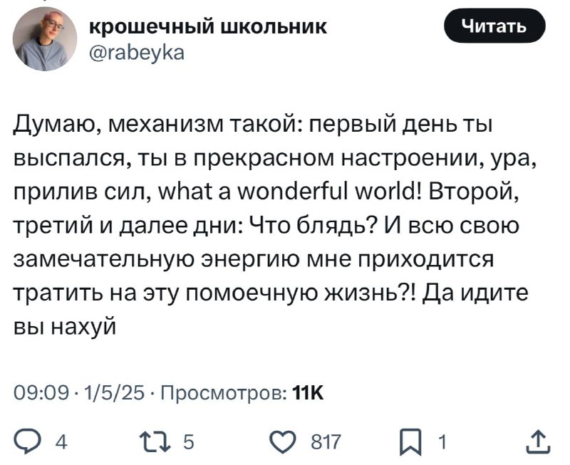Open the profile picture of крошечный школьник
Viewport: 570px width, 465px height.
(45, 39)
